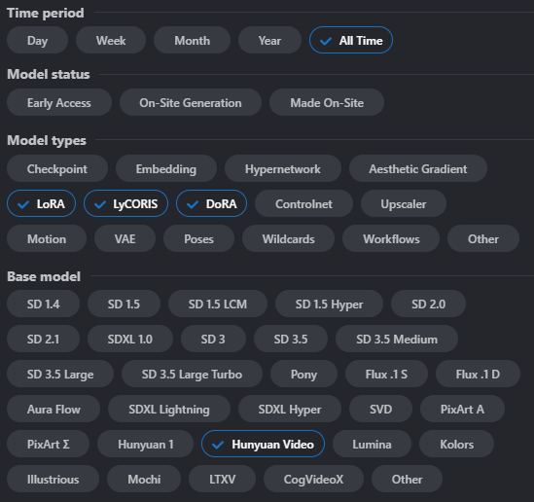Viewport: 534px width, 502px height.
Task: Select the SD 3.5 Large Turbo chip
Action: 192,374
